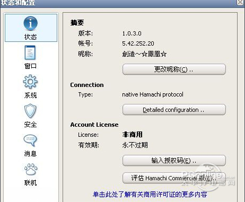Viewport: 245px width, 202px height.
Task: Click the 摘要 section heading
Action: point(77,22)
